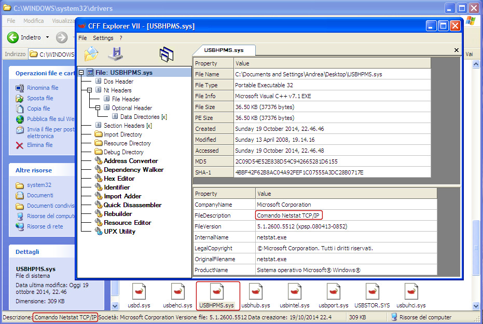Image resolution: width=483 pixels, height=324 pixels.
Task: Open the Hex Editor tool
Action: 119,179
